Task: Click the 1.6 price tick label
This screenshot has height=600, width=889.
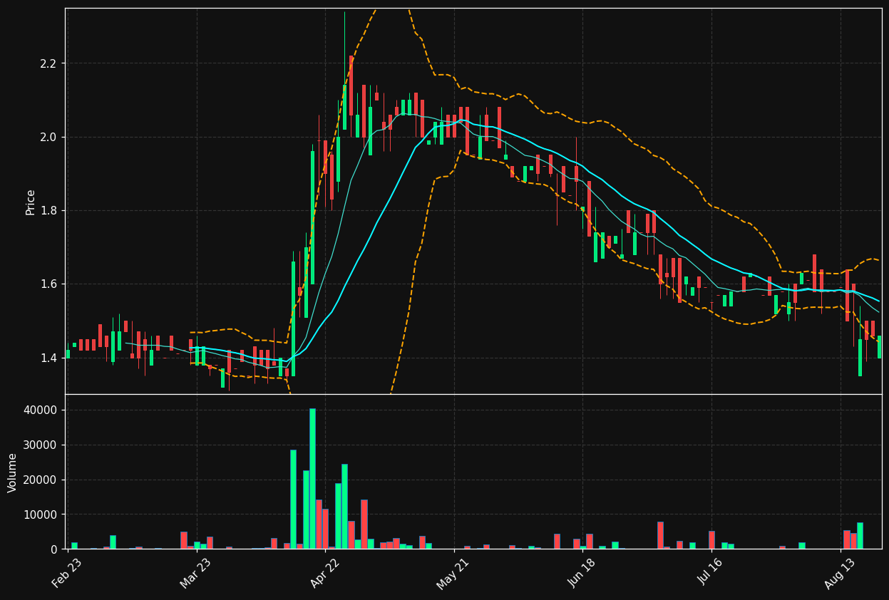Action: click(50, 284)
